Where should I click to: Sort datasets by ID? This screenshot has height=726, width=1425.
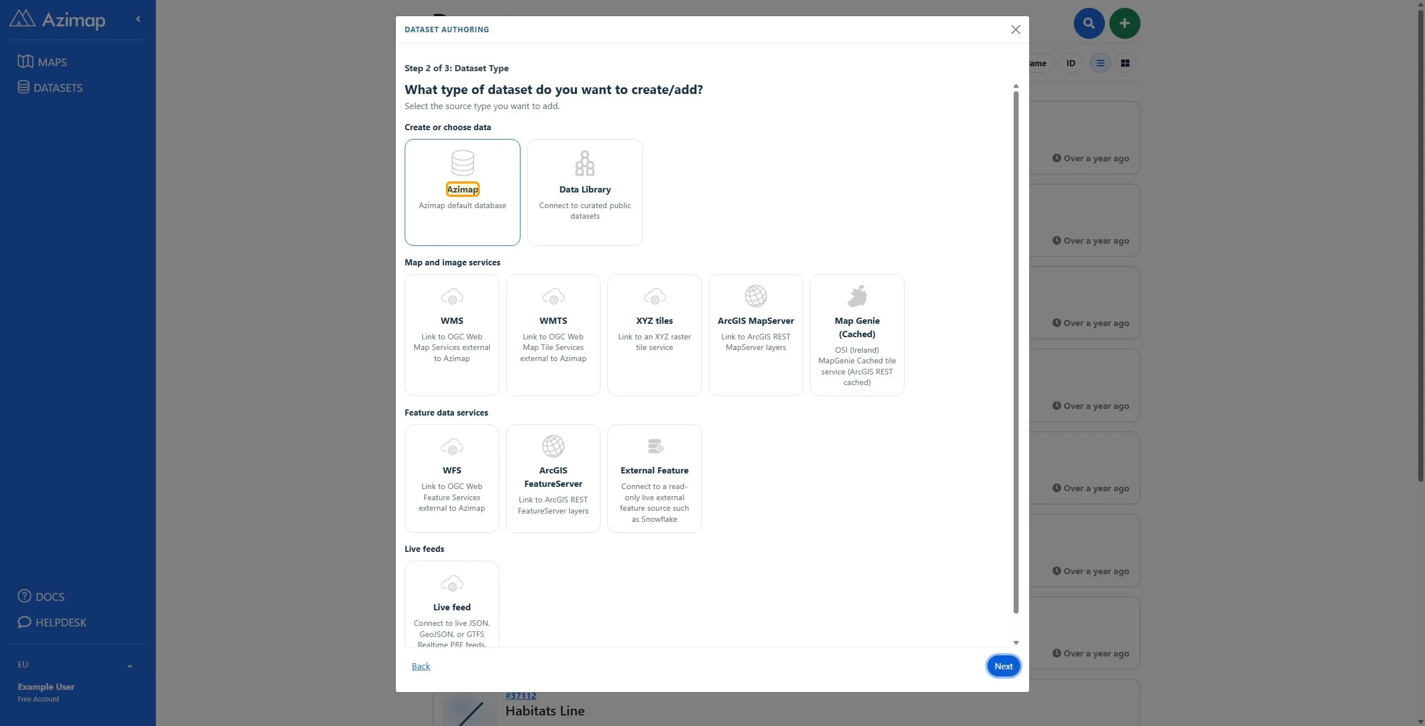1070,63
